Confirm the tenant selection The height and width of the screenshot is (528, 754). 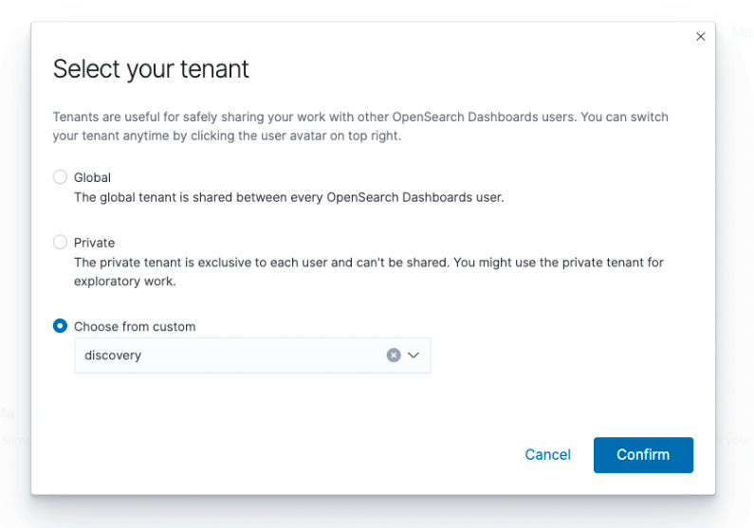643,455
